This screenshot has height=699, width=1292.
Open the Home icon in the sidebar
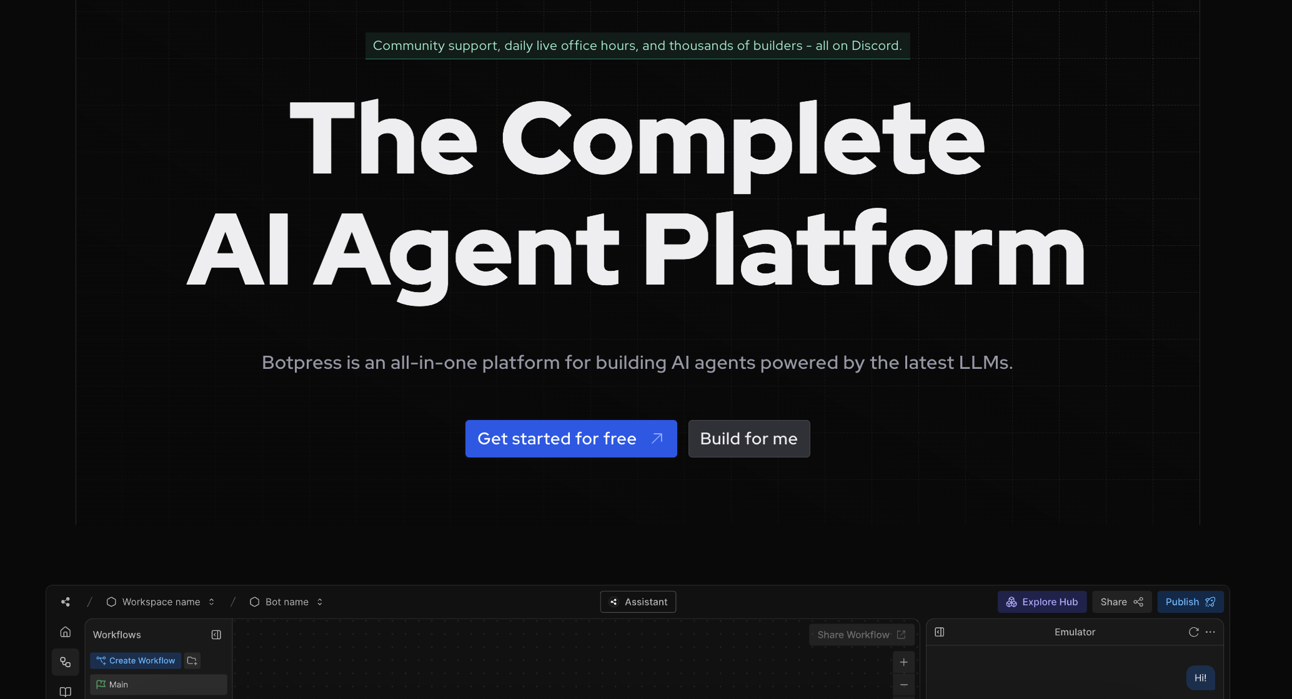point(66,632)
